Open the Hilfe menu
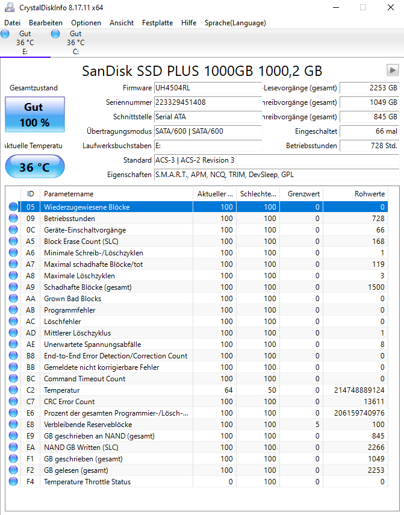Image resolution: width=404 pixels, height=515 pixels. click(x=188, y=23)
